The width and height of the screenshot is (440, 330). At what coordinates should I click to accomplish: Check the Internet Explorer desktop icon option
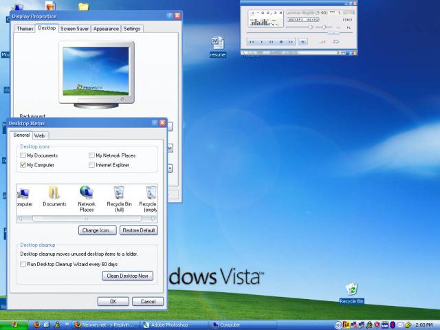coord(91,165)
